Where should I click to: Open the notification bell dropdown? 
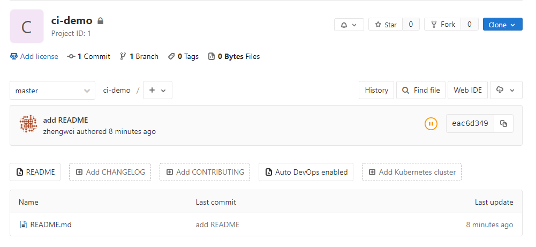pos(349,25)
